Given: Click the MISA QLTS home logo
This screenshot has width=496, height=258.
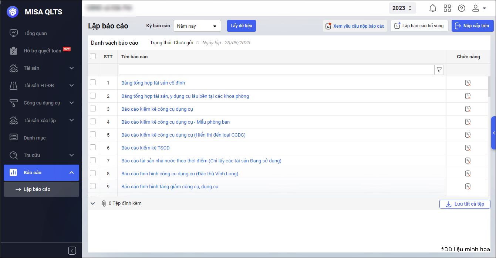Looking at the screenshot, I should click(13, 12).
